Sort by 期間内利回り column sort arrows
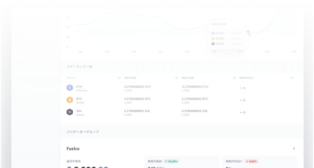The image size is (314, 168). [x=292, y=78]
